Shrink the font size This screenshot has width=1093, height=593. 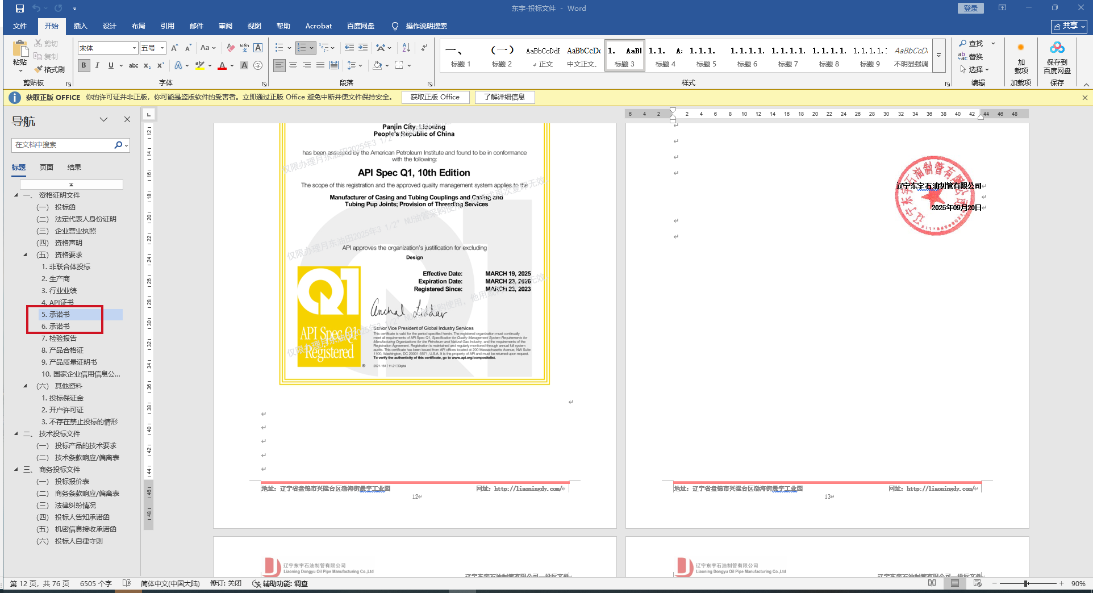click(188, 48)
